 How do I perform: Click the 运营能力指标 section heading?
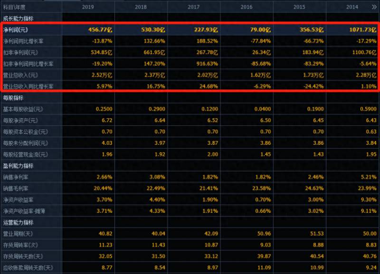18,223
